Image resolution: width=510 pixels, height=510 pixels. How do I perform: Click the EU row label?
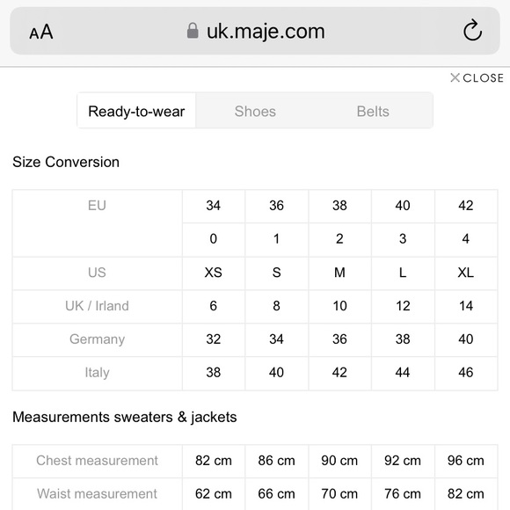(97, 206)
